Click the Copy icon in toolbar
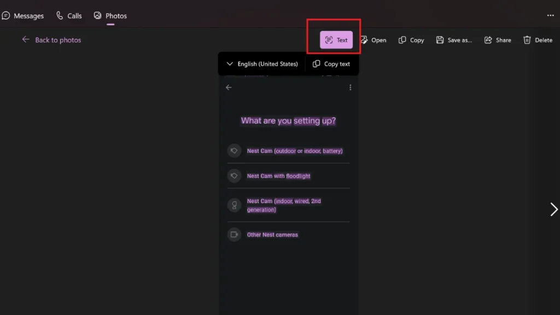 402,40
